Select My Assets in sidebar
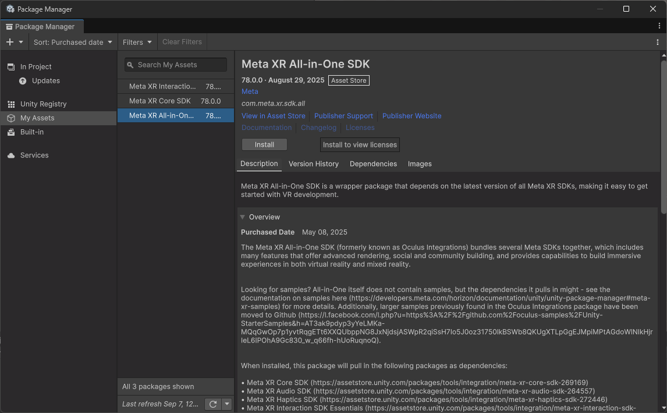 pyautogui.click(x=58, y=118)
